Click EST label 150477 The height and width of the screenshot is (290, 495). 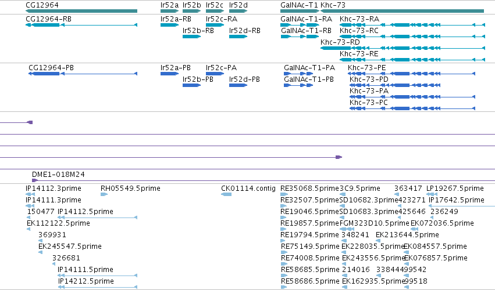pos(41,212)
